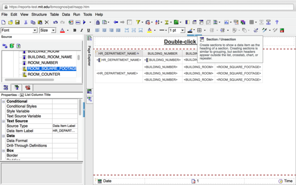This screenshot has height=185, width=296.
Task: Click the Filters funnel icon
Action: pos(138,22)
